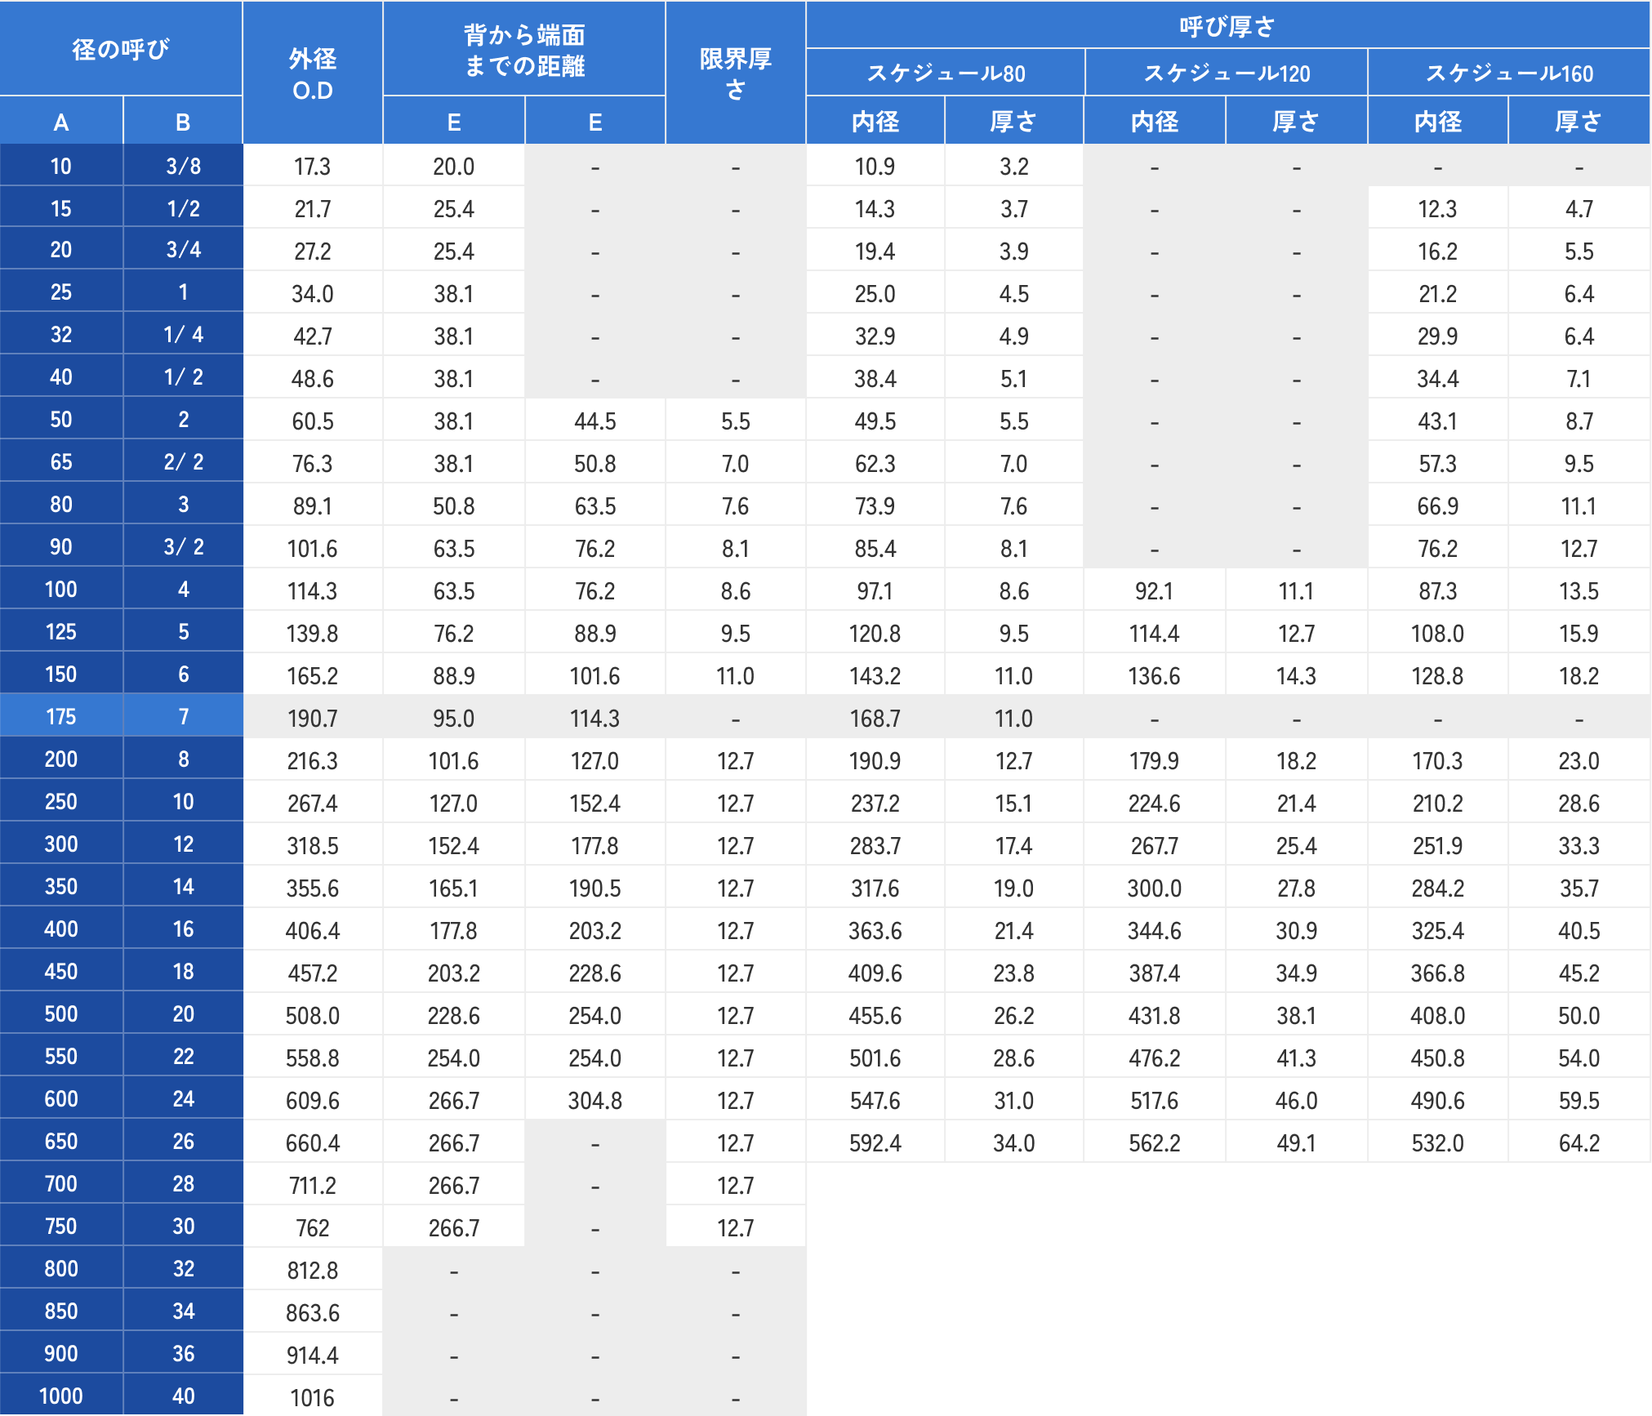Screen dimensions: 1652x1416
Task: Click the value 92.1 under Schedule 120
Action: click(1154, 591)
